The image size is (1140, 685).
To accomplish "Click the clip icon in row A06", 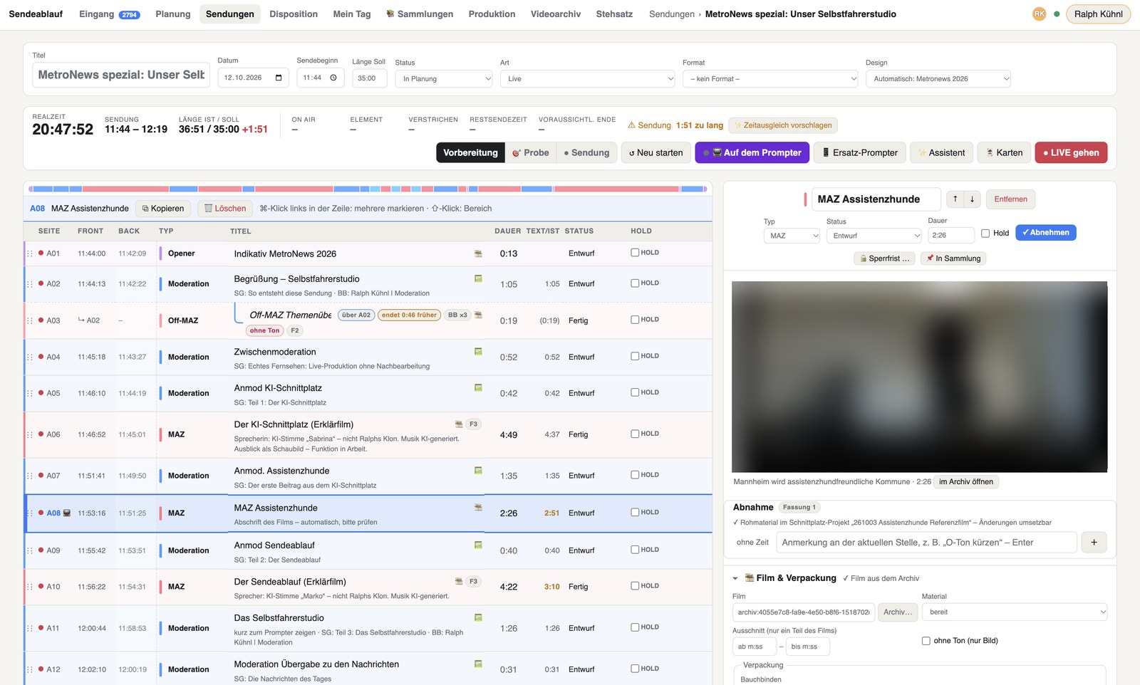I will tap(459, 424).
